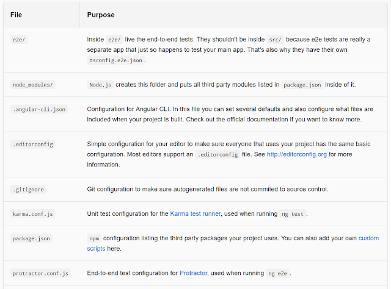Select the .editorconfig file name cell
The image size is (391, 289).
[x=33, y=144]
